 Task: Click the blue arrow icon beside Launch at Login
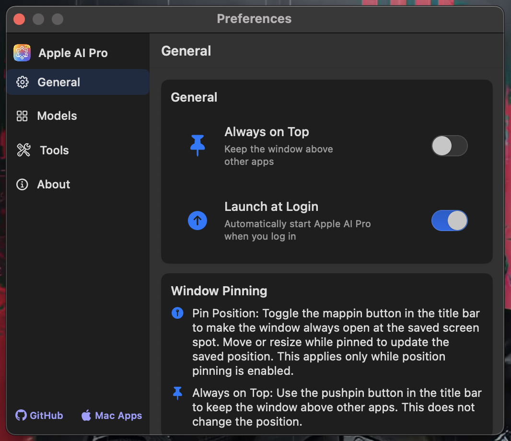pos(197,220)
